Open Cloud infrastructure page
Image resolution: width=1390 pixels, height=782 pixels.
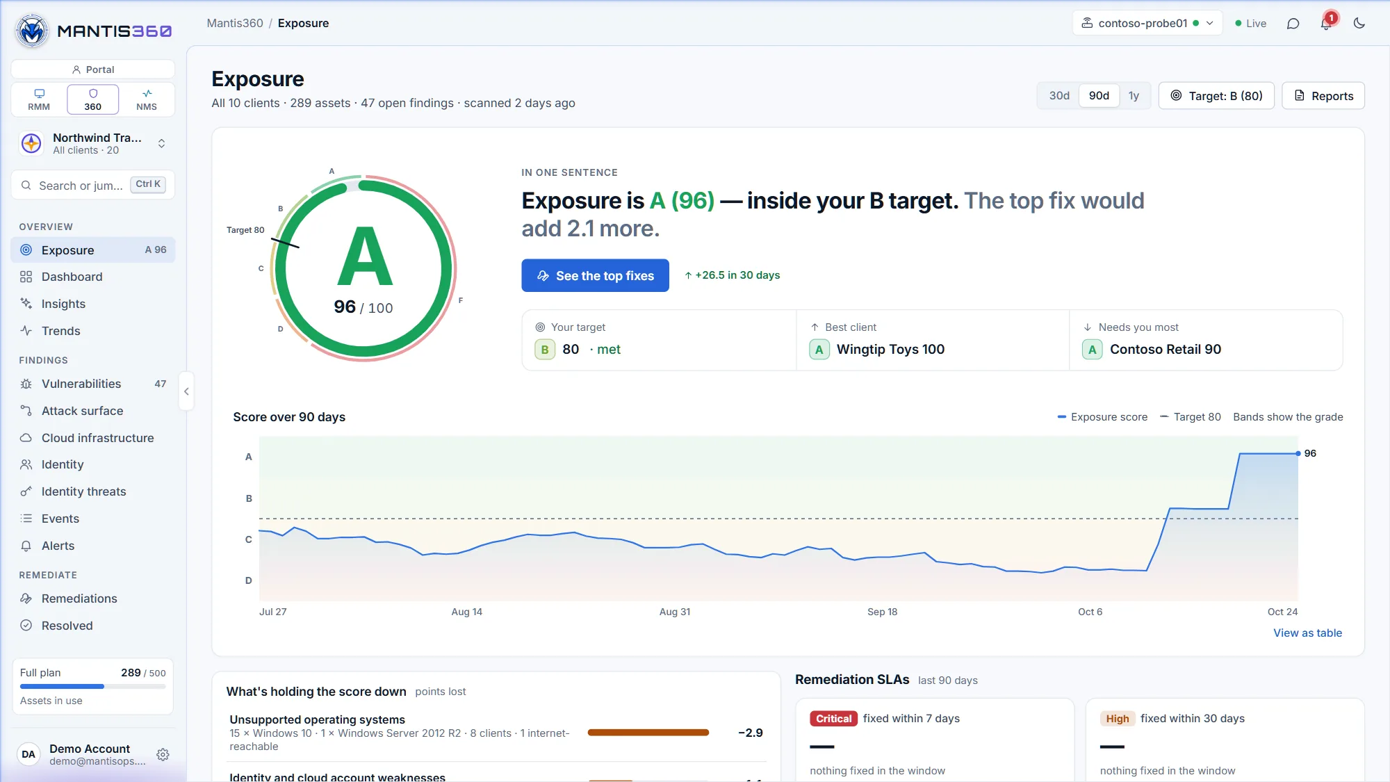pos(93,438)
